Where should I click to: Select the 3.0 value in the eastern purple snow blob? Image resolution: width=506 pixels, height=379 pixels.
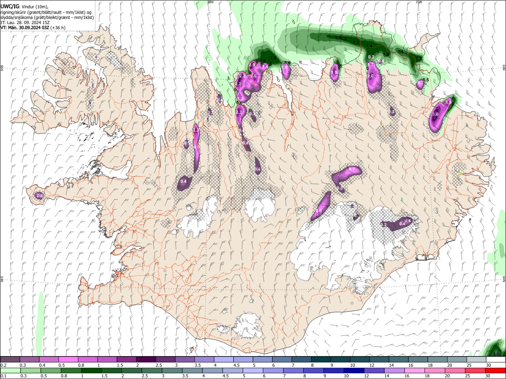pos(435,114)
